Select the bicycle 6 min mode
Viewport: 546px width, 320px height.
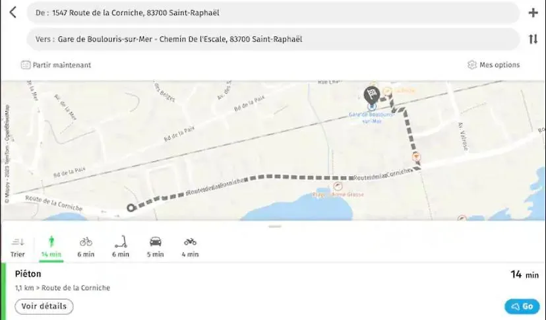(x=86, y=247)
